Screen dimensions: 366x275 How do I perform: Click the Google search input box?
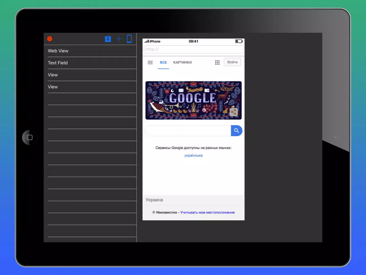188,131
